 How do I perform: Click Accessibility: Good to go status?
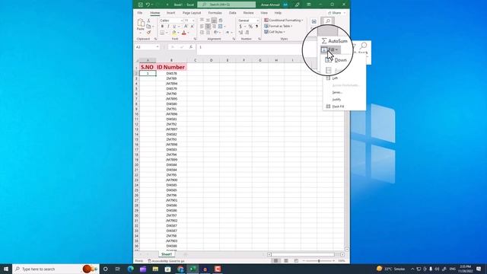click(167, 261)
